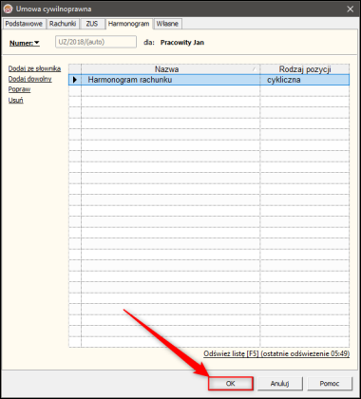Select the Harmonogram rachunku row

pos(209,80)
